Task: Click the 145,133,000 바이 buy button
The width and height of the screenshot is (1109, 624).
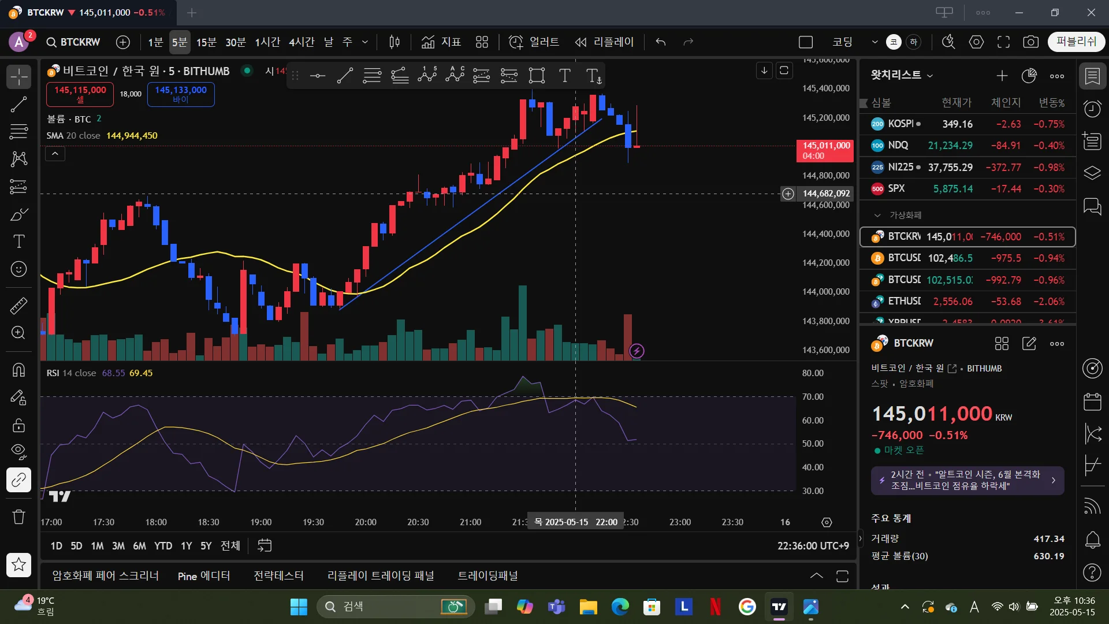Action: point(181,94)
